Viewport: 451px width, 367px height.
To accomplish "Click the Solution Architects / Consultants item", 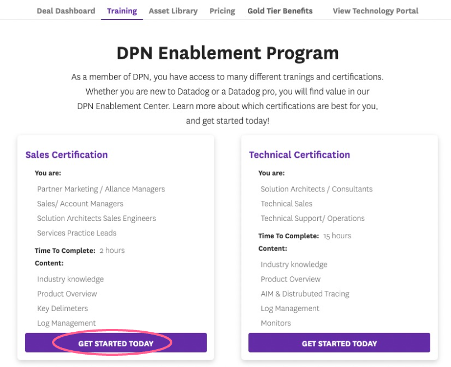I will tap(316, 189).
